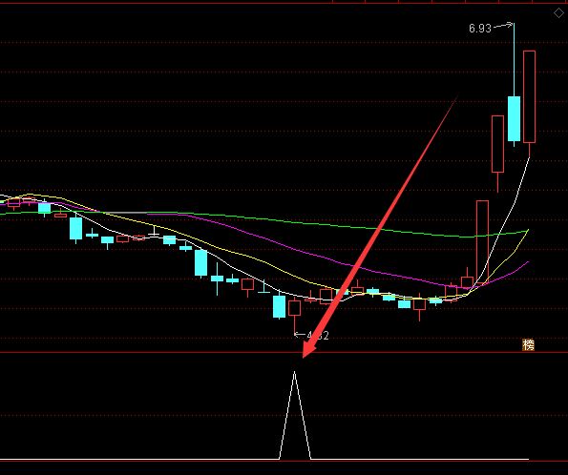Click the orange 榜 badge icon

[528, 345]
